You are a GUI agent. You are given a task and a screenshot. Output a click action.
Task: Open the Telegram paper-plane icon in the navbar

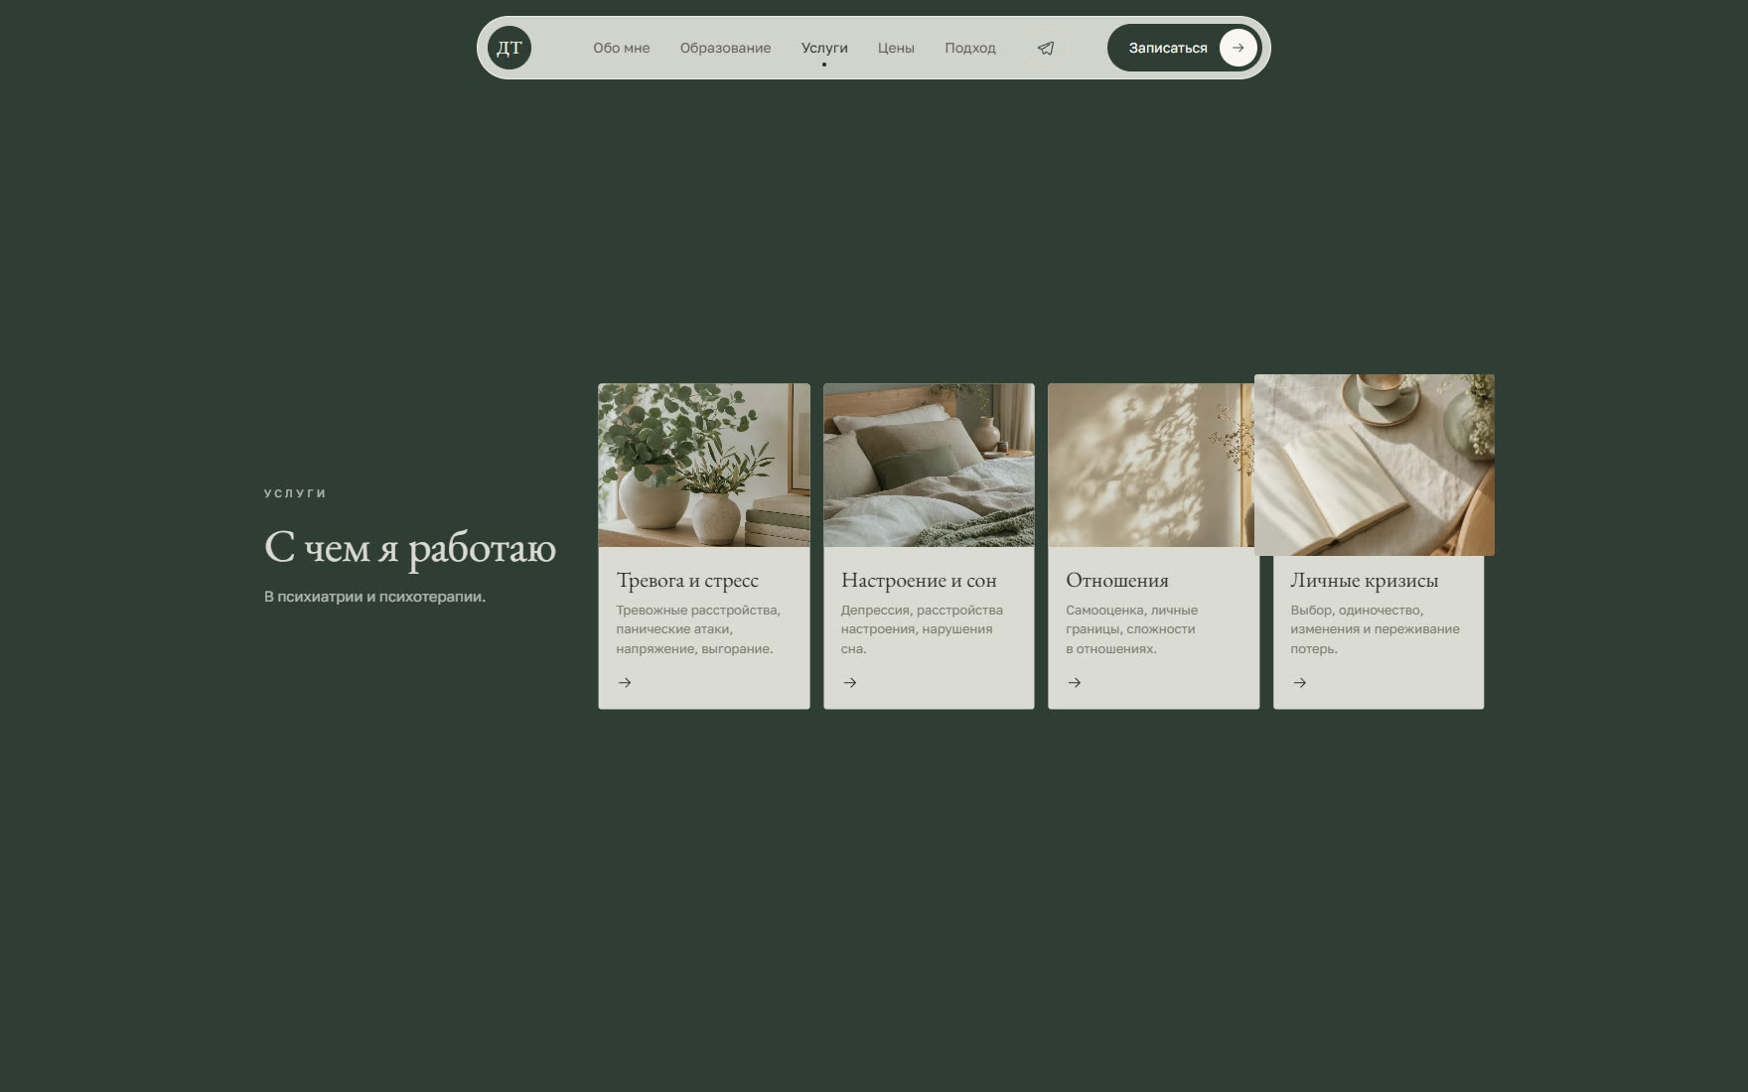tap(1046, 48)
